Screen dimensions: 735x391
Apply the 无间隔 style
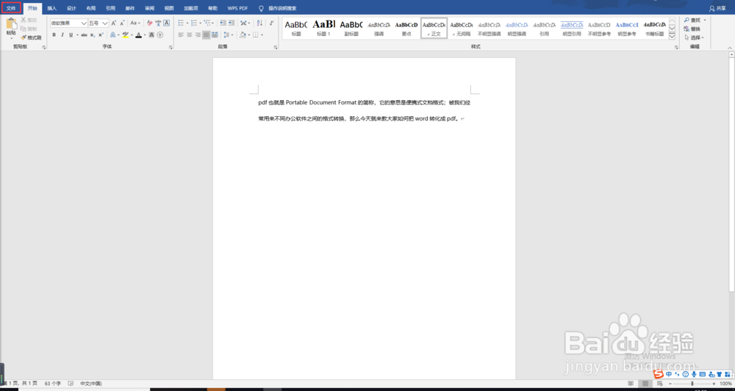tap(462, 28)
